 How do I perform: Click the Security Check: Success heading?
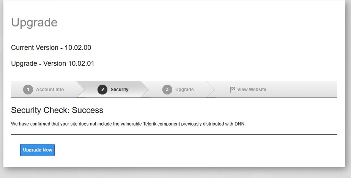(x=57, y=110)
